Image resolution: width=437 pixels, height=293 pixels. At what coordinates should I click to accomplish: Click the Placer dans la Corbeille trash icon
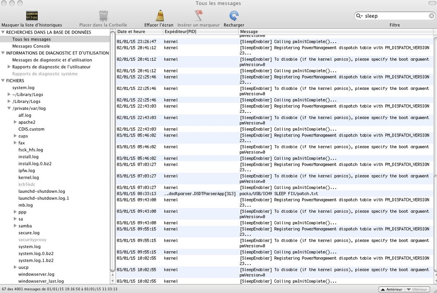(x=103, y=16)
